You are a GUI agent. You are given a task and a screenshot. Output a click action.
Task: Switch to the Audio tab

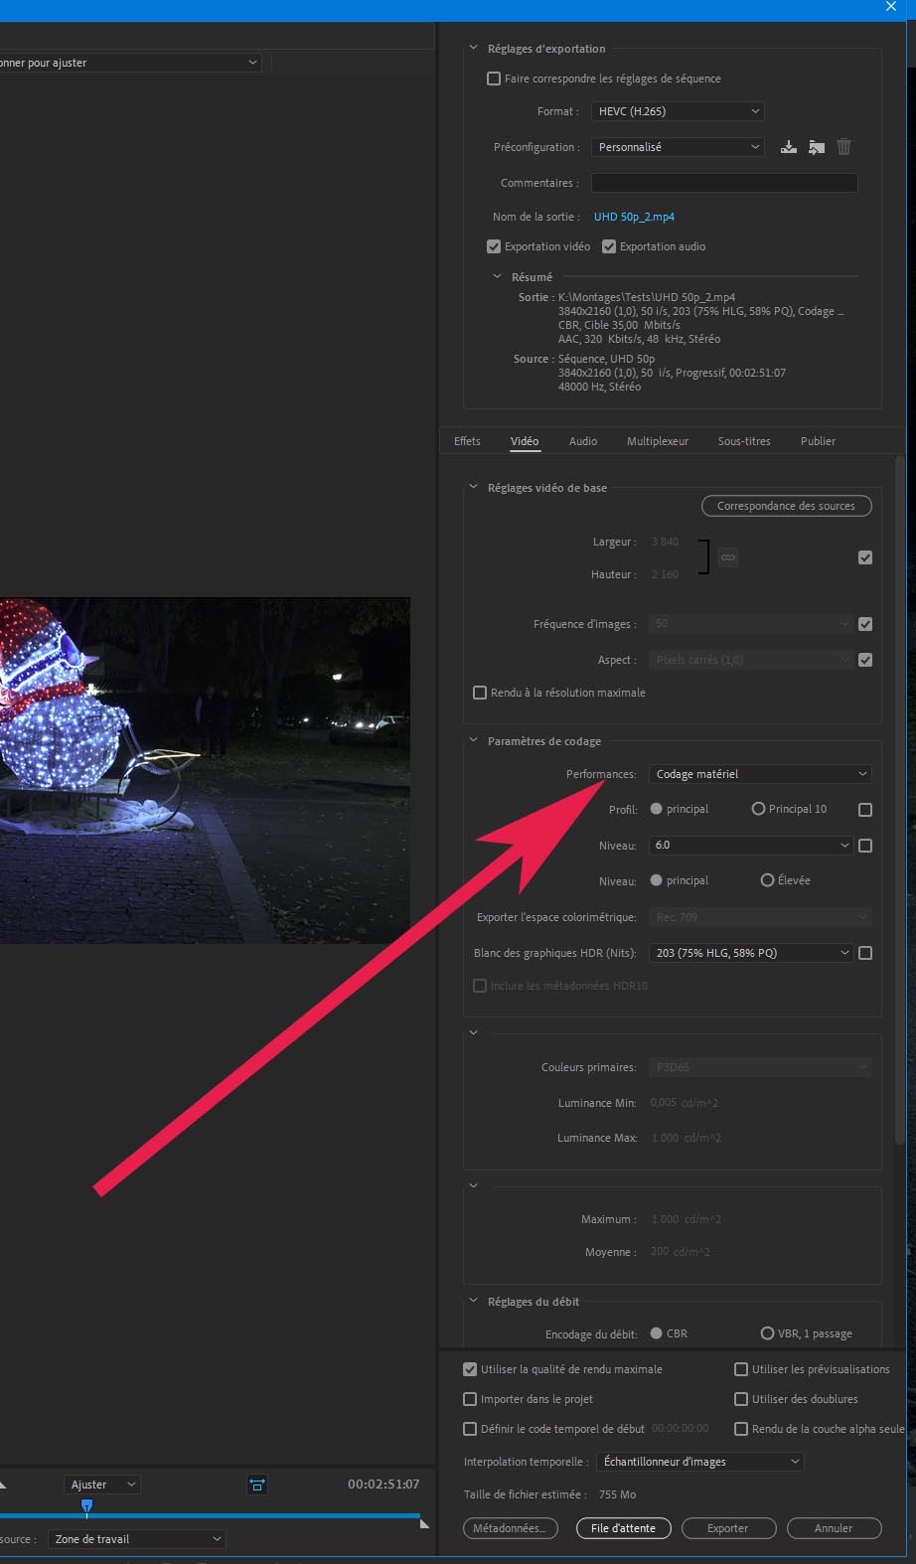[x=583, y=441]
